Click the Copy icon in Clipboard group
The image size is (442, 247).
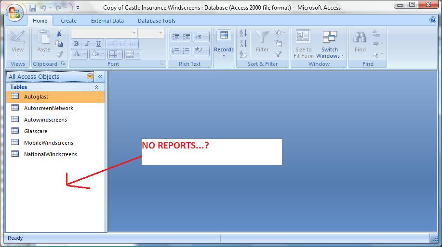[x=59, y=44]
